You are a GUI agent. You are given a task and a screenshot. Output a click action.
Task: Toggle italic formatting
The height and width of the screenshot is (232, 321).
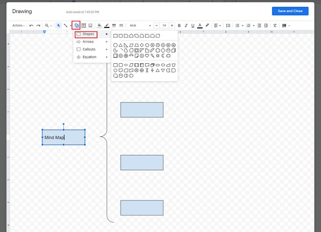pos(186,25)
